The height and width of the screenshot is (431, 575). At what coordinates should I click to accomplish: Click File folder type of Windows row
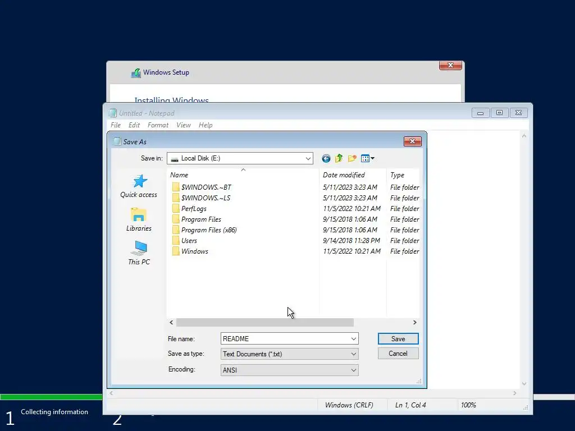point(404,251)
